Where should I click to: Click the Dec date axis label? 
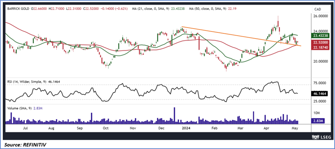click(x=161, y=128)
